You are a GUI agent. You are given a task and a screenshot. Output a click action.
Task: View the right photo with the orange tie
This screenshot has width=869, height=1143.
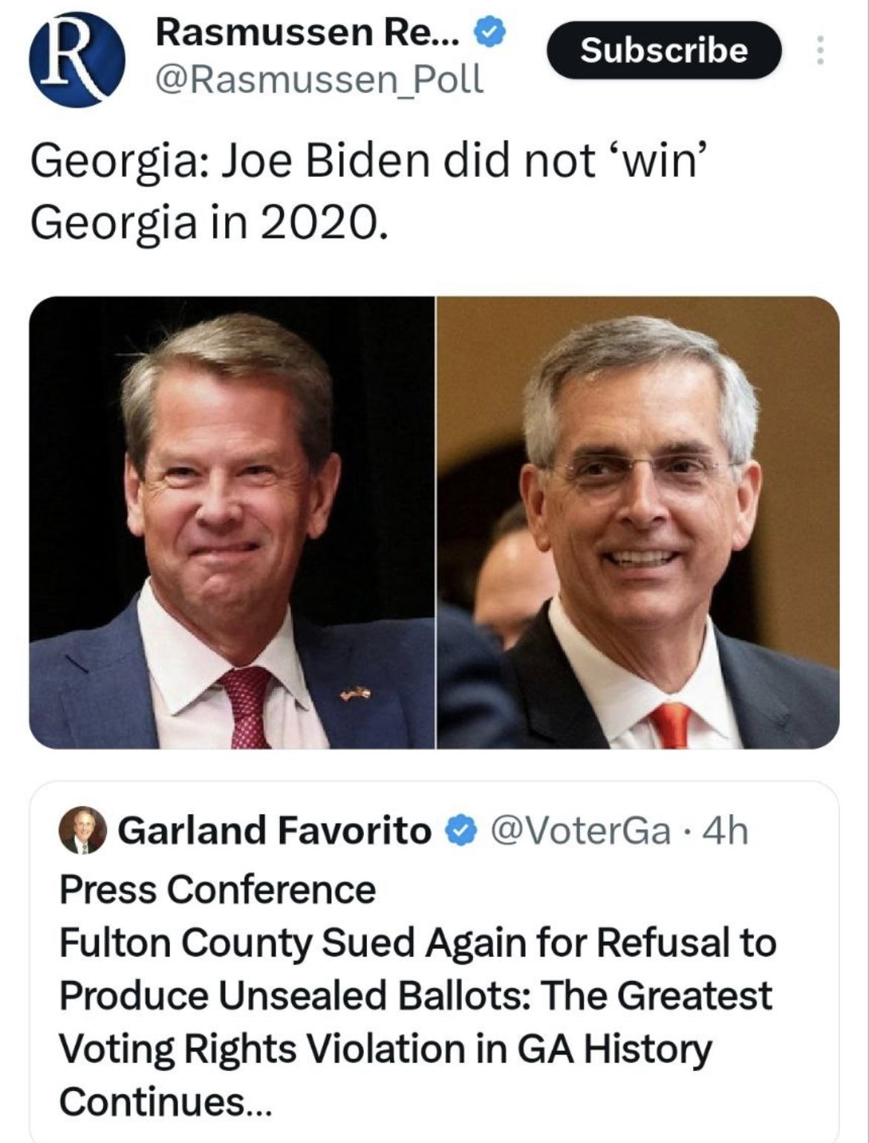click(x=638, y=523)
